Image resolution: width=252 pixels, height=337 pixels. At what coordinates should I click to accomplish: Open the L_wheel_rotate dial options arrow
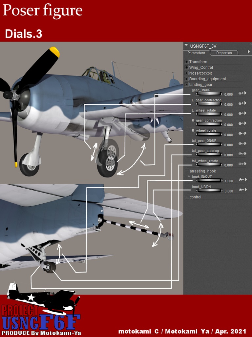[245, 113]
